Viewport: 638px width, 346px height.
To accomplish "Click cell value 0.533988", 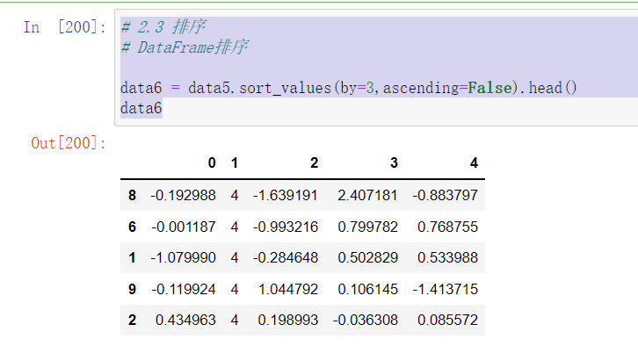I will tap(447, 257).
